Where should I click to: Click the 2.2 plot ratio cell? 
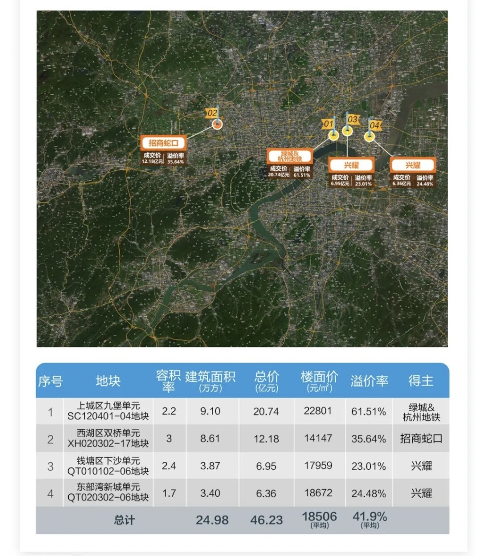point(169,411)
